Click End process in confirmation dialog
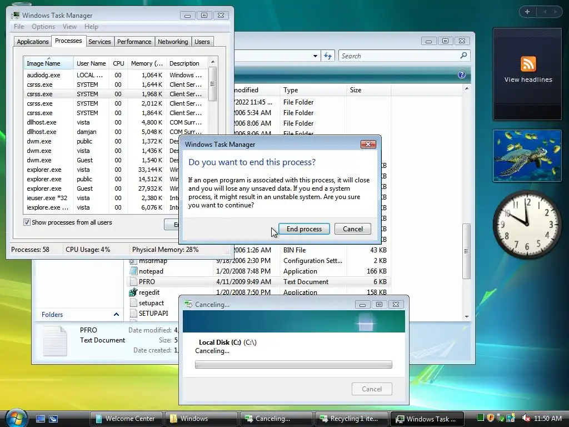Screen dimensions: 569x427 pos(304,229)
